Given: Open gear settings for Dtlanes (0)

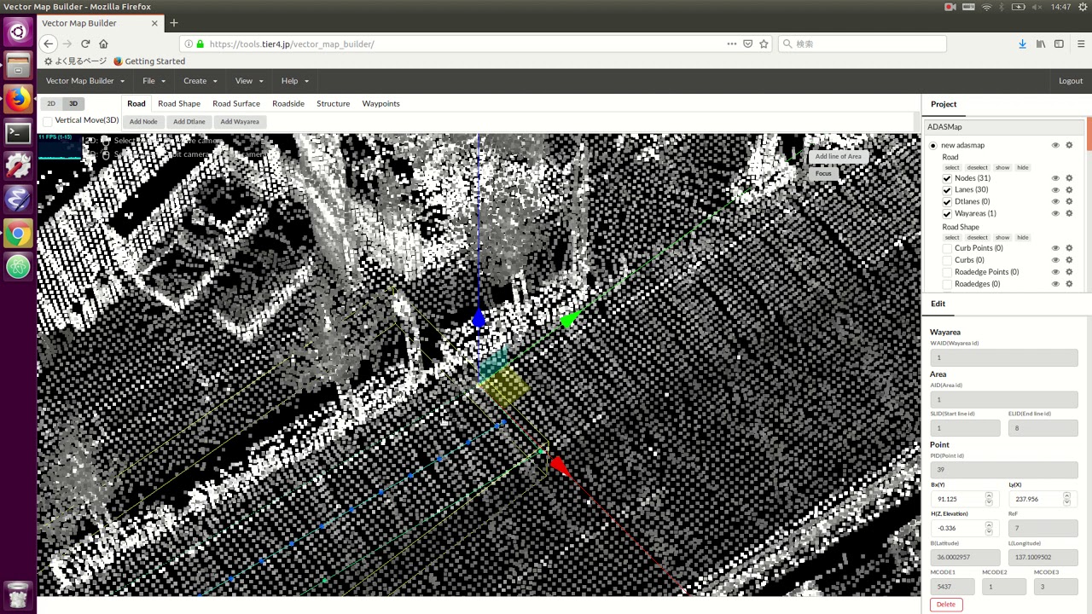Looking at the screenshot, I should pos(1069,201).
